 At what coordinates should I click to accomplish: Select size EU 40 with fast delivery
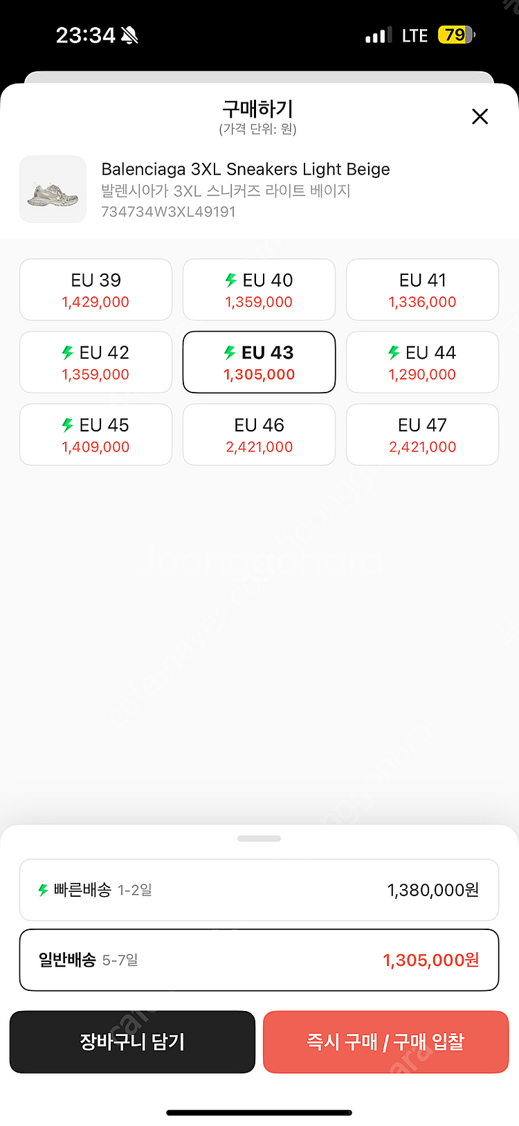click(259, 289)
